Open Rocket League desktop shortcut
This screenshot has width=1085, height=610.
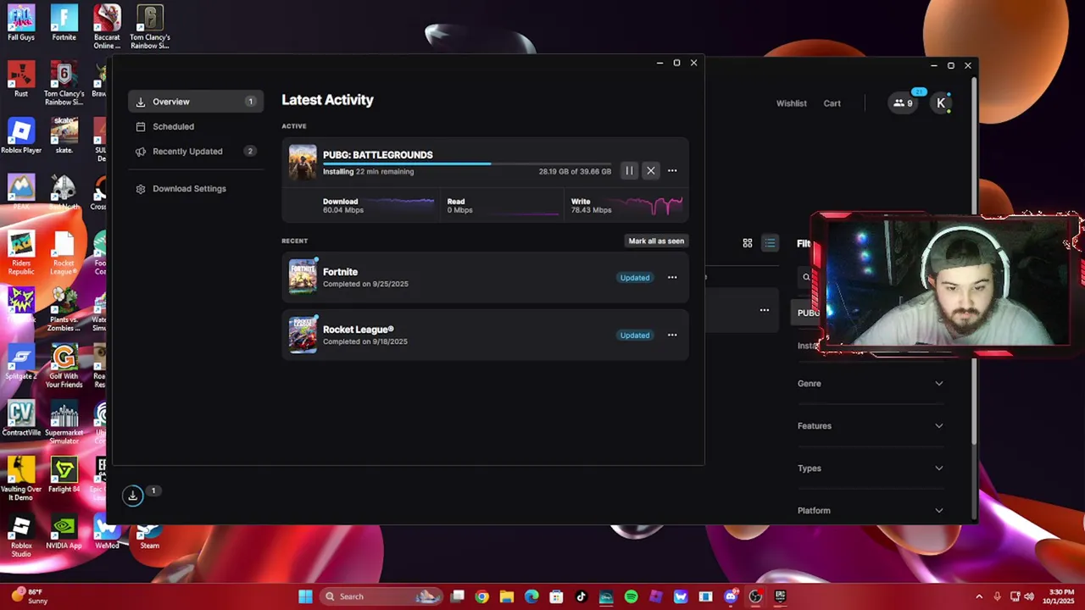pos(64,253)
